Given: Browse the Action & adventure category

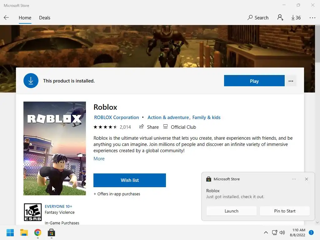Looking at the screenshot, I should tap(168, 117).
